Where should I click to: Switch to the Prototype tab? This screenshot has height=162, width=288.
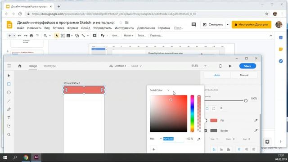(49, 66)
